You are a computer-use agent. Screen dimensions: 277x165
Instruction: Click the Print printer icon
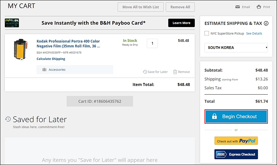[259, 7]
